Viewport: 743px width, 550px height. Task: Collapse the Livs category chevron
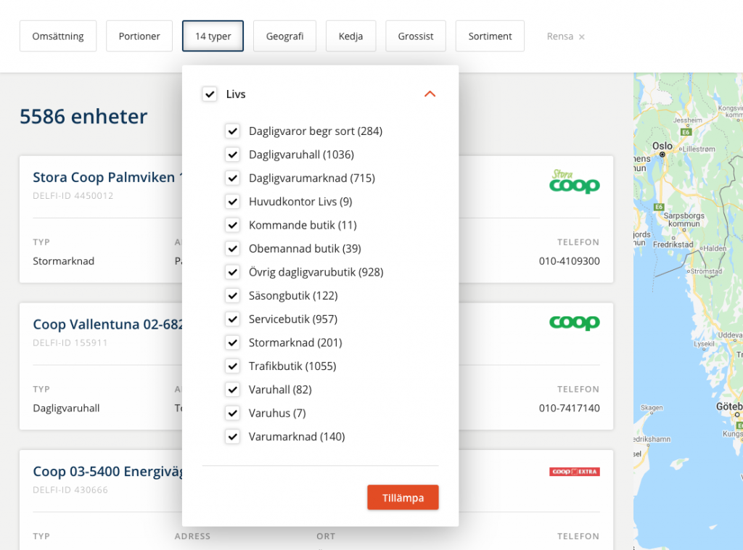430,94
